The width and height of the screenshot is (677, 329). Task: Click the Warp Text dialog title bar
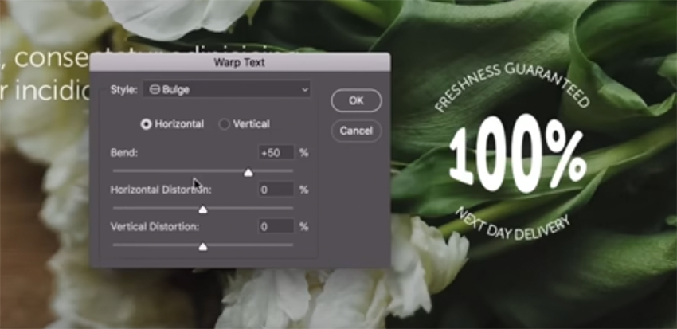tap(240, 63)
